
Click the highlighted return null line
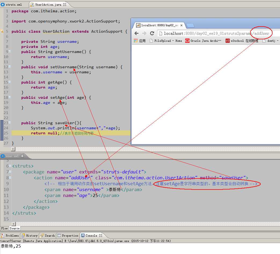click(71, 133)
